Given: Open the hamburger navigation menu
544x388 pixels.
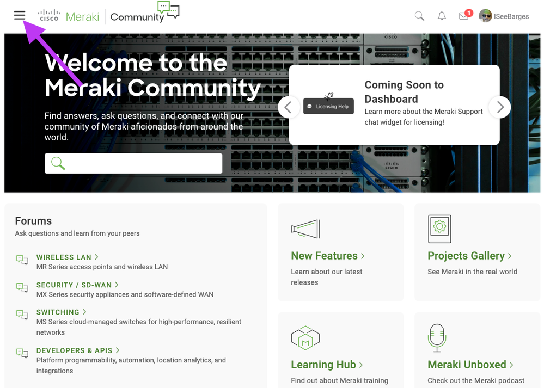Looking at the screenshot, I should [x=20, y=15].
